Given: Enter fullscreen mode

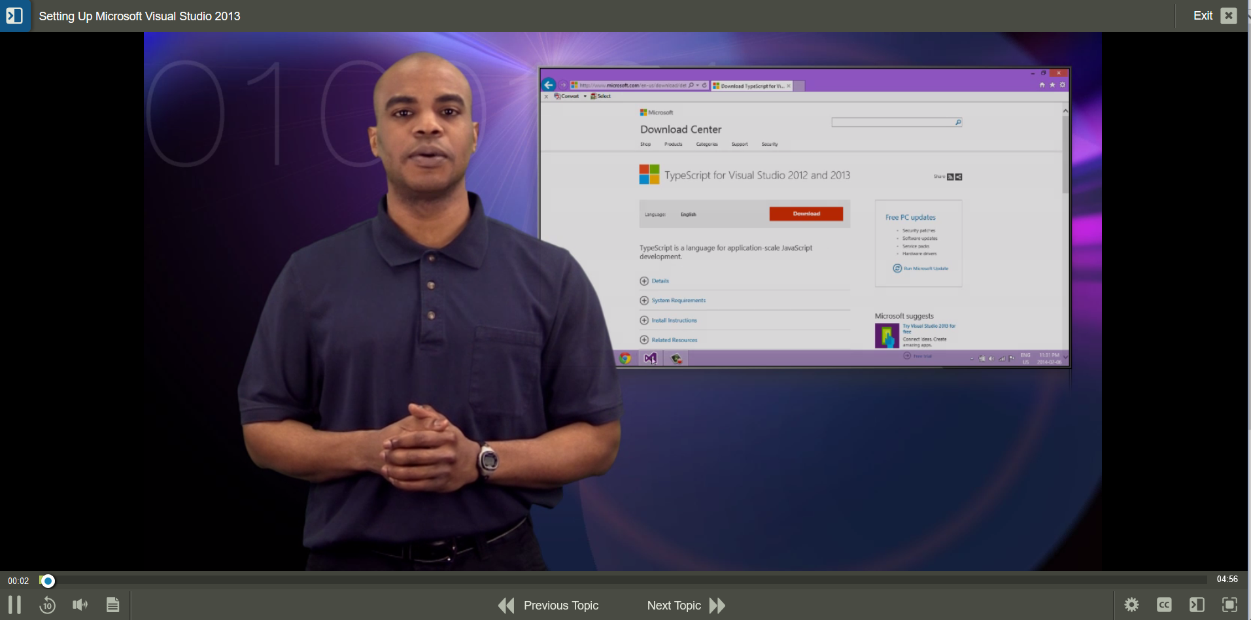Looking at the screenshot, I should point(1229,605).
